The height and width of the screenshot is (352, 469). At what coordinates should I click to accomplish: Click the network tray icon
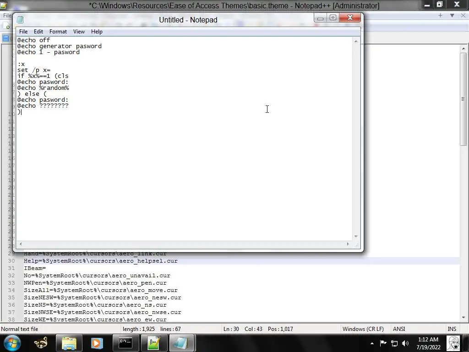tap(394, 343)
